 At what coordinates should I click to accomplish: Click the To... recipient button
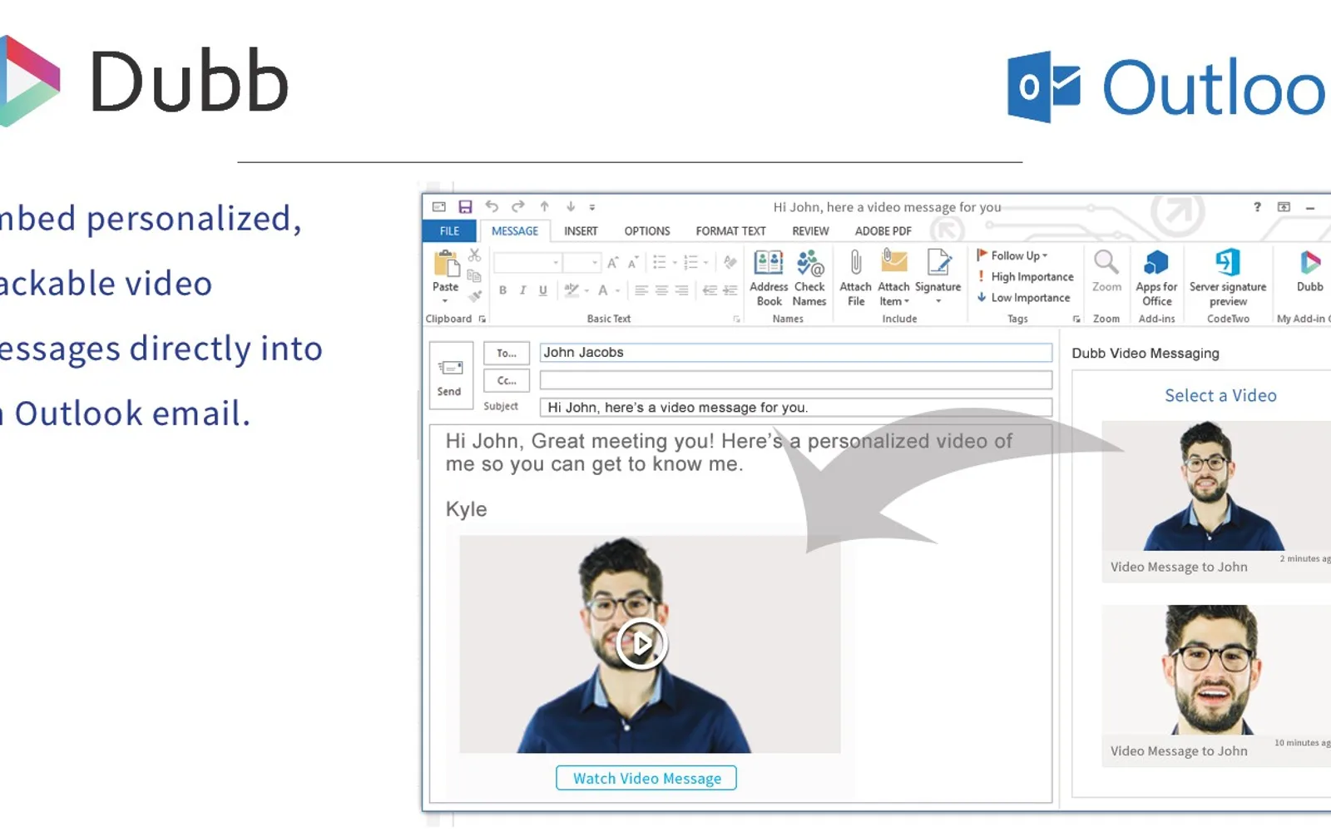(x=507, y=353)
